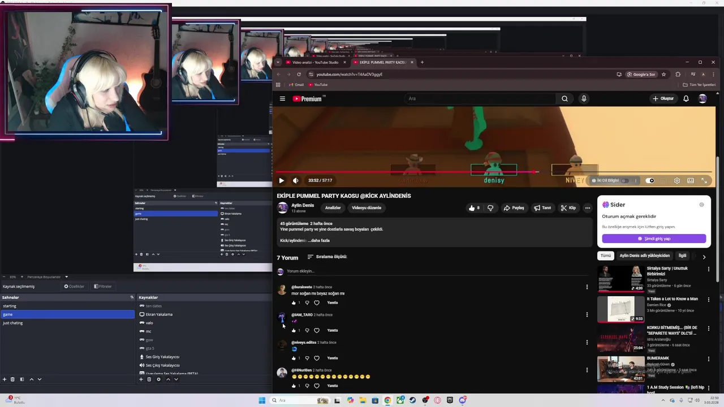Viewport: 724px width, 407px height.
Task: Reply to @IAM_TARO's comment via Yanıtla
Action: click(333, 330)
